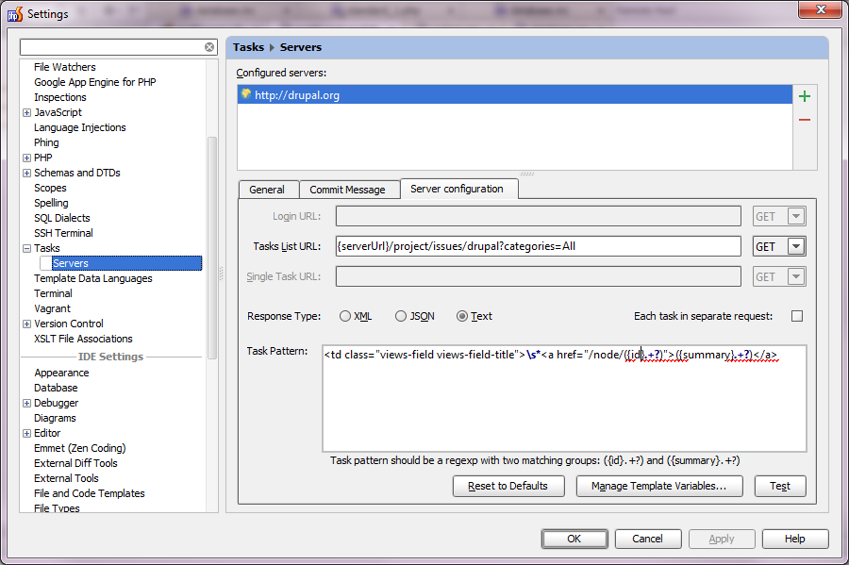Viewport: 849px width, 565px height.
Task: Open Template Data Languages settings
Action: pos(93,278)
